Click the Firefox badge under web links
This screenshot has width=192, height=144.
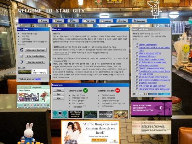(151, 94)
